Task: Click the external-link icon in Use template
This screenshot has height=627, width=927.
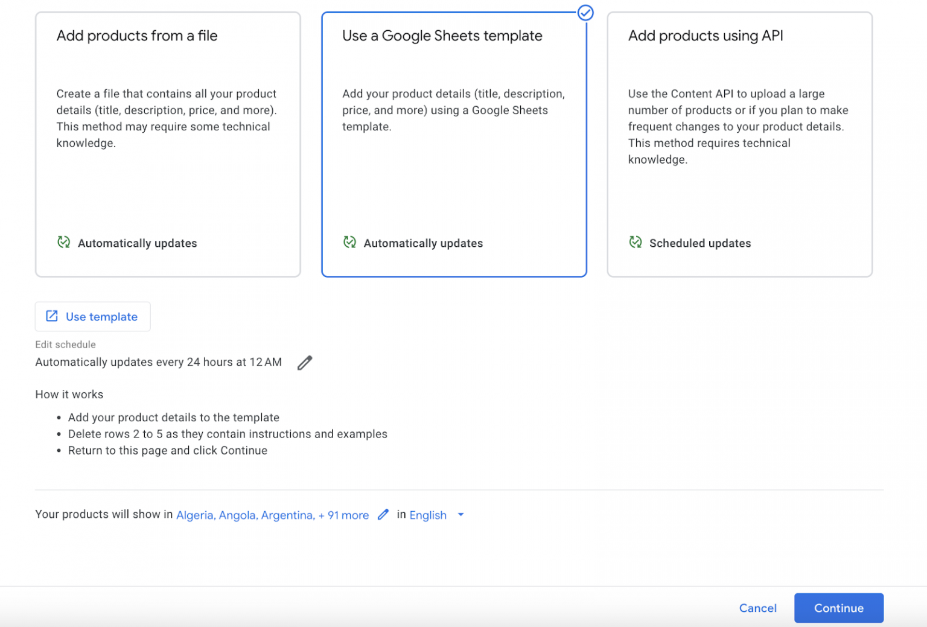Action: click(x=53, y=316)
